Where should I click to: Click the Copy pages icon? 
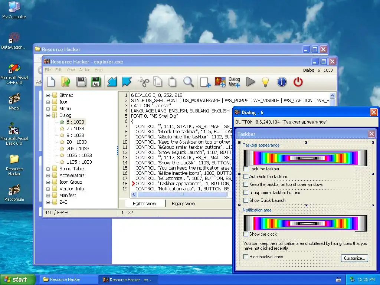pos(158,82)
